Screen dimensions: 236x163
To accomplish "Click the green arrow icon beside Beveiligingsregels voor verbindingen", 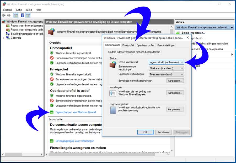I will (x=52, y=141).
